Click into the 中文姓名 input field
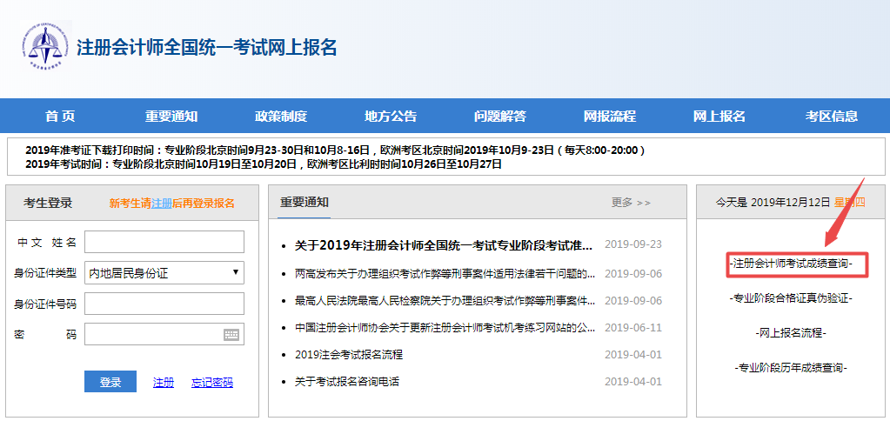 [164, 242]
